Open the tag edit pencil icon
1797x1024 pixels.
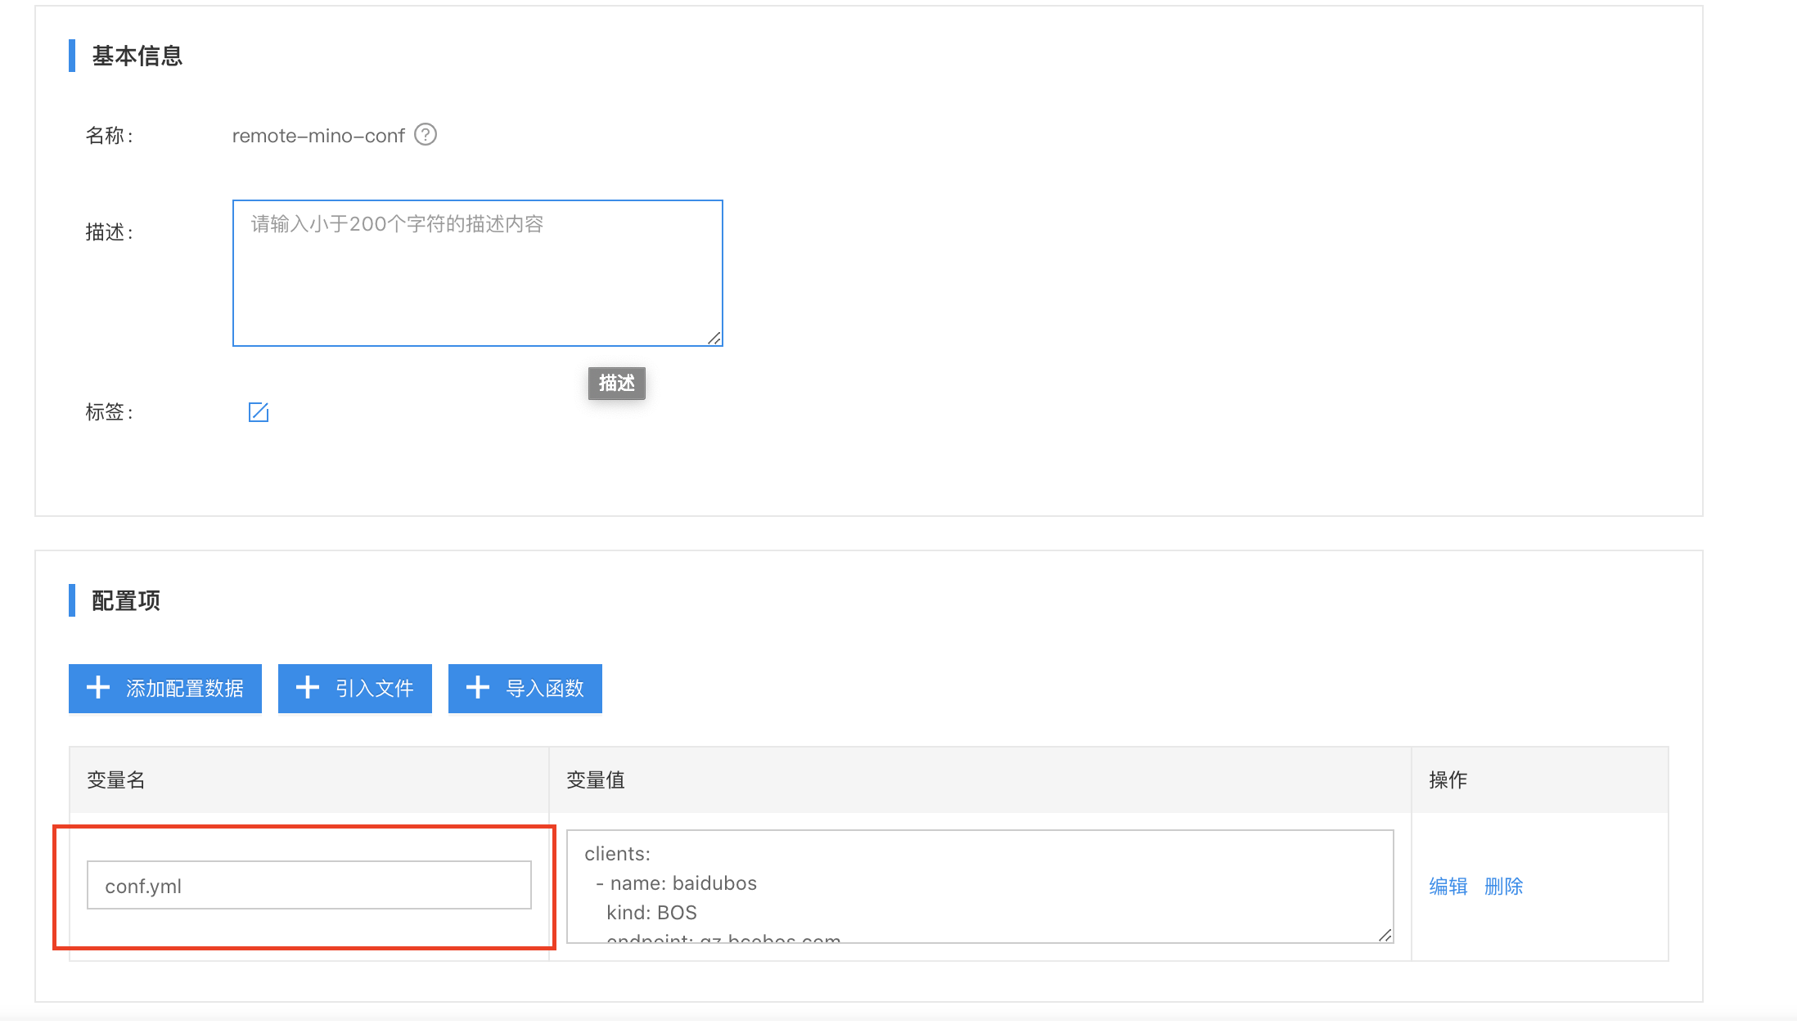(x=259, y=412)
